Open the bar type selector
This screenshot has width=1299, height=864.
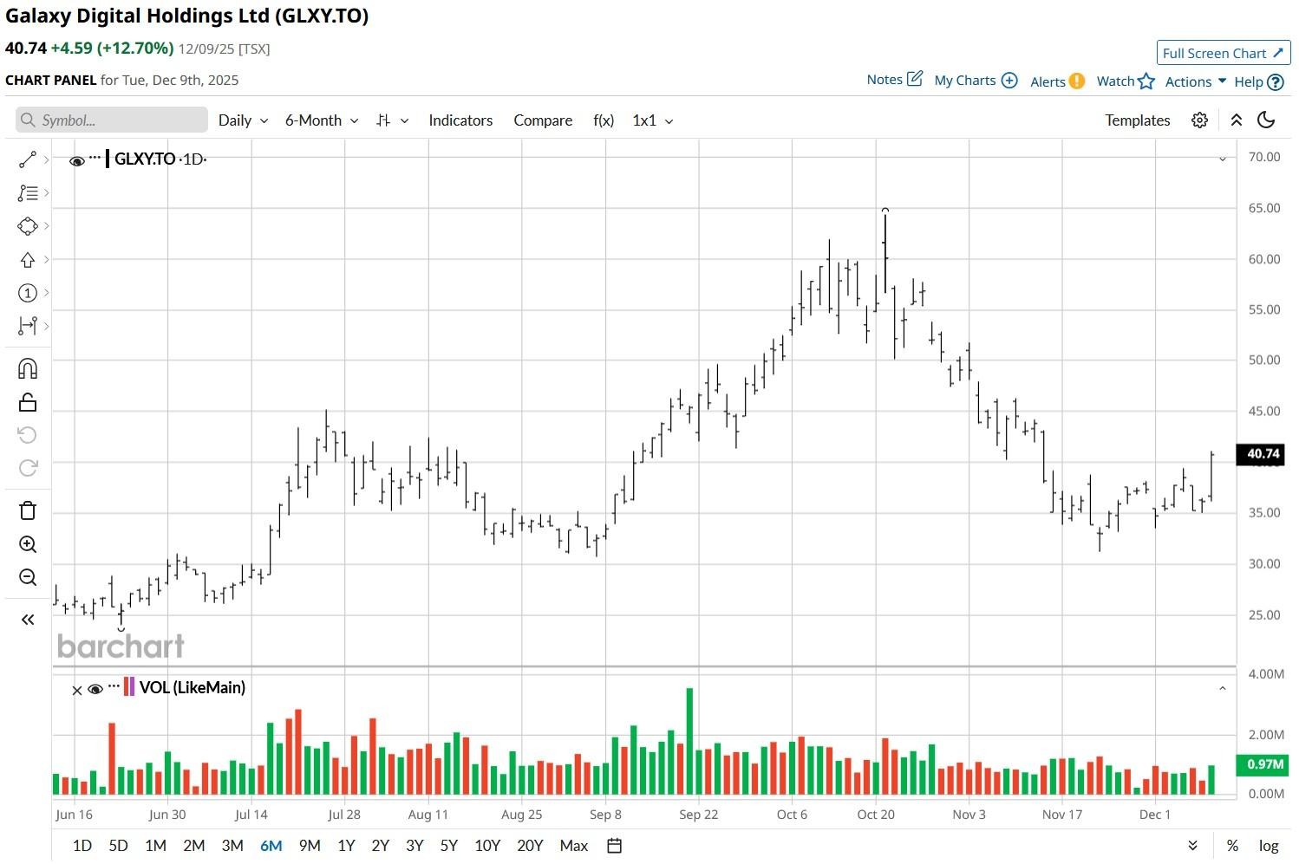[x=392, y=120]
